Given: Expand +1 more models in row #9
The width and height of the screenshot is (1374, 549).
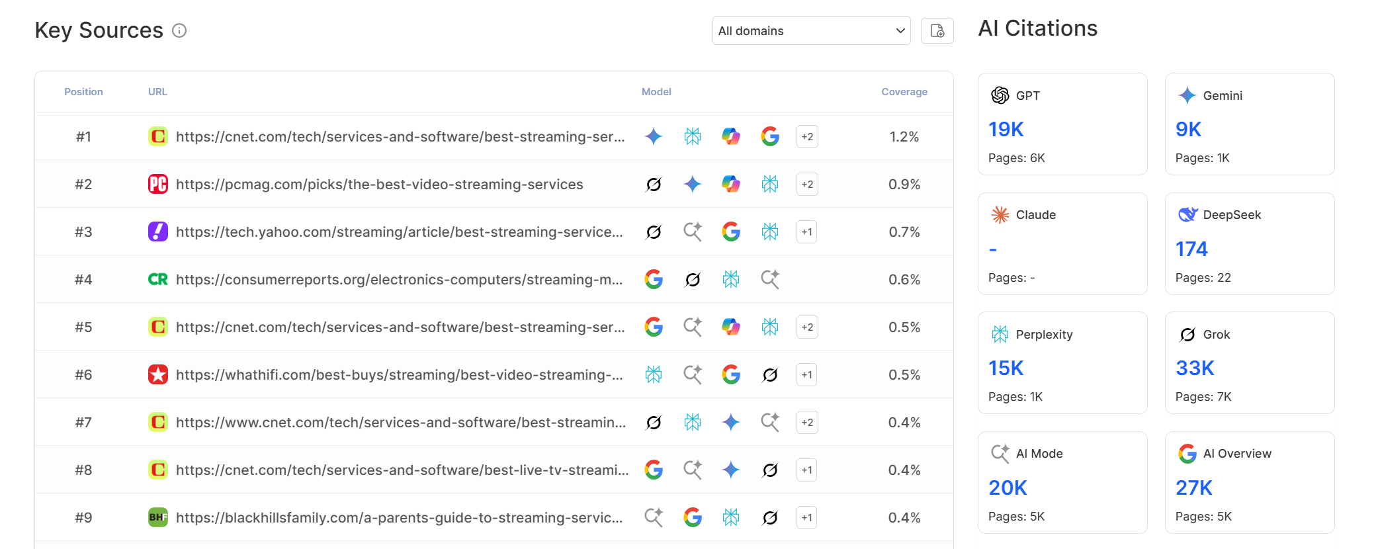Looking at the screenshot, I should pos(807,517).
